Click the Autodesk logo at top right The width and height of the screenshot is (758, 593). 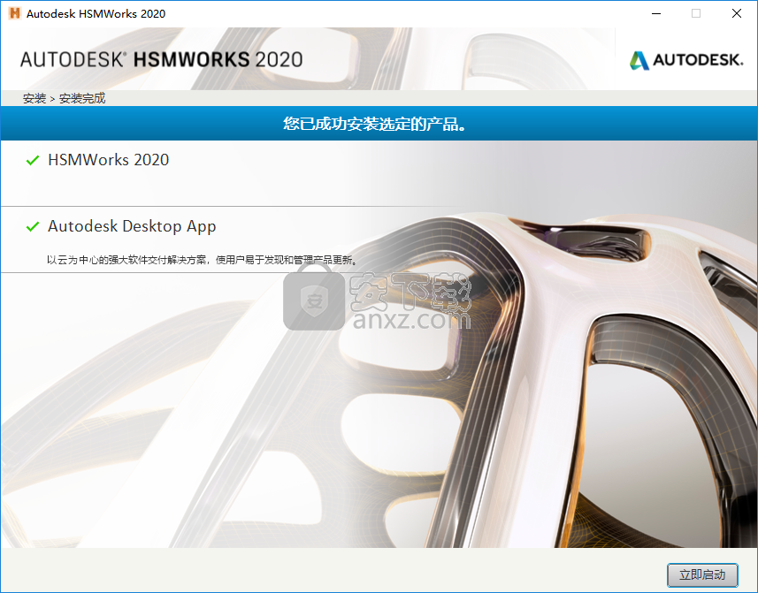(686, 60)
